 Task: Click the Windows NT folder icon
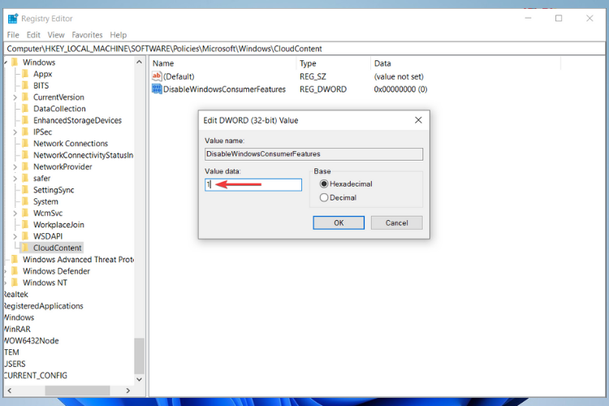click(x=15, y=283)
